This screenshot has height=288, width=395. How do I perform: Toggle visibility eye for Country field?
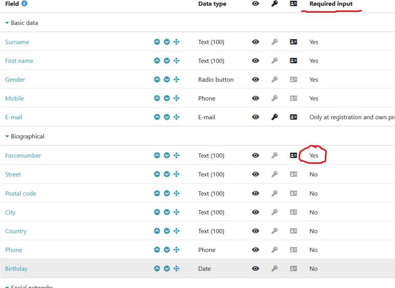pos(255,231)
